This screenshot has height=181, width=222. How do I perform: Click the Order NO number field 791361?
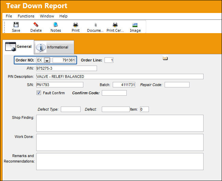(x=64, y=60)
